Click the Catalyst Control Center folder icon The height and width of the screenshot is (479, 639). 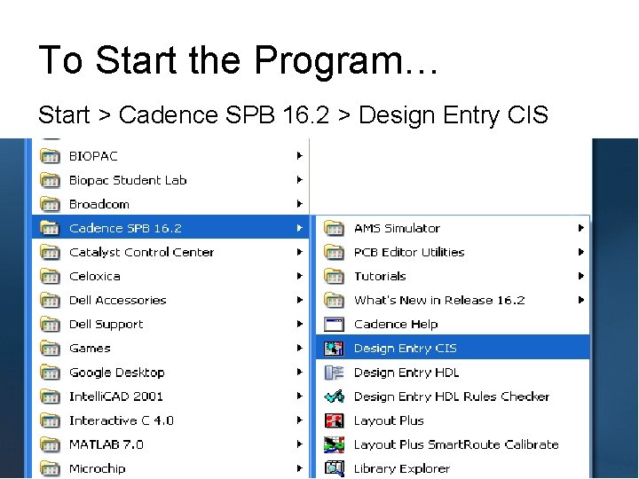point(50,252)
